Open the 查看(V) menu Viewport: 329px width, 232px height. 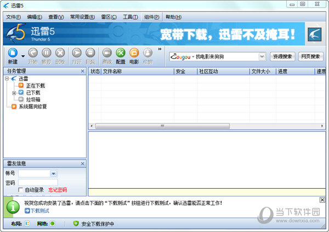(56, 17)
